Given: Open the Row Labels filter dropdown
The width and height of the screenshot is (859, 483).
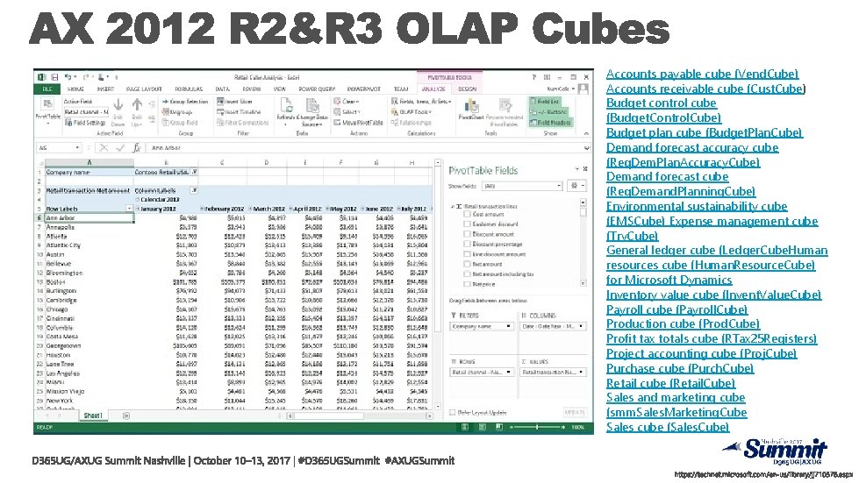Looking at the screenshot, I should click(x=129, y=209).
